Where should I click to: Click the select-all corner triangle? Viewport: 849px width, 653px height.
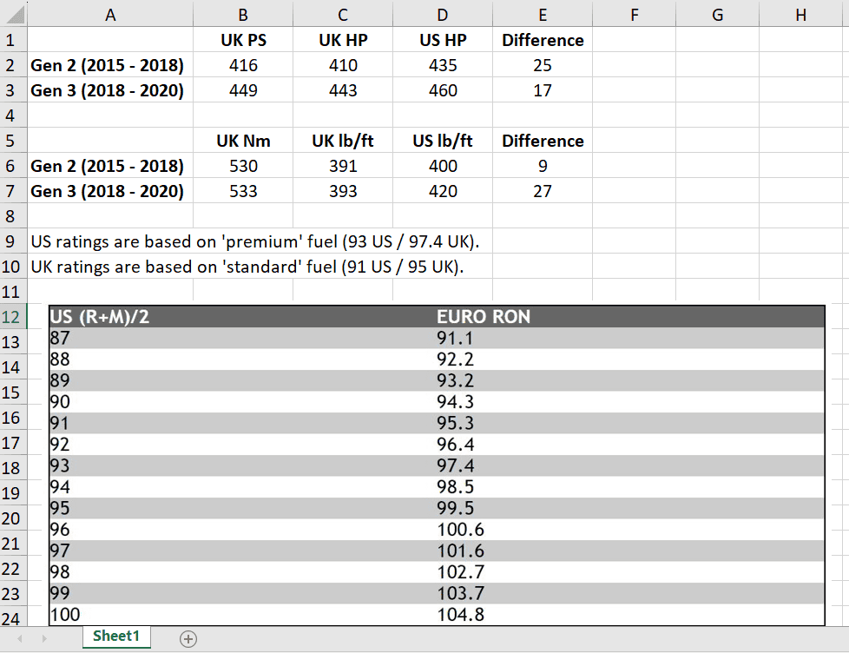point(15,14)
